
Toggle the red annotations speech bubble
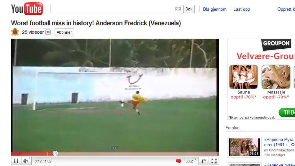(x=178, y=161)
